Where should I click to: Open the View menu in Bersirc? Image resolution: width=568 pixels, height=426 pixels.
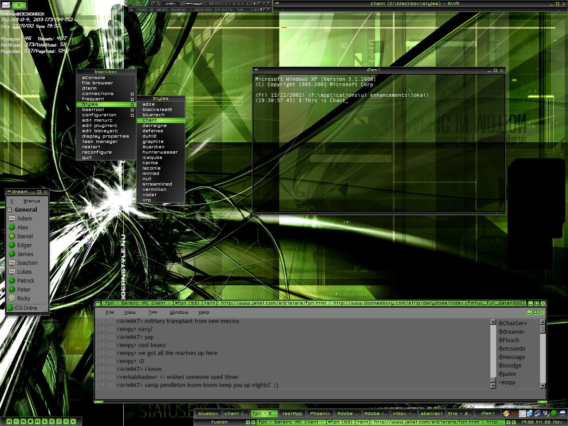[130, 312]
